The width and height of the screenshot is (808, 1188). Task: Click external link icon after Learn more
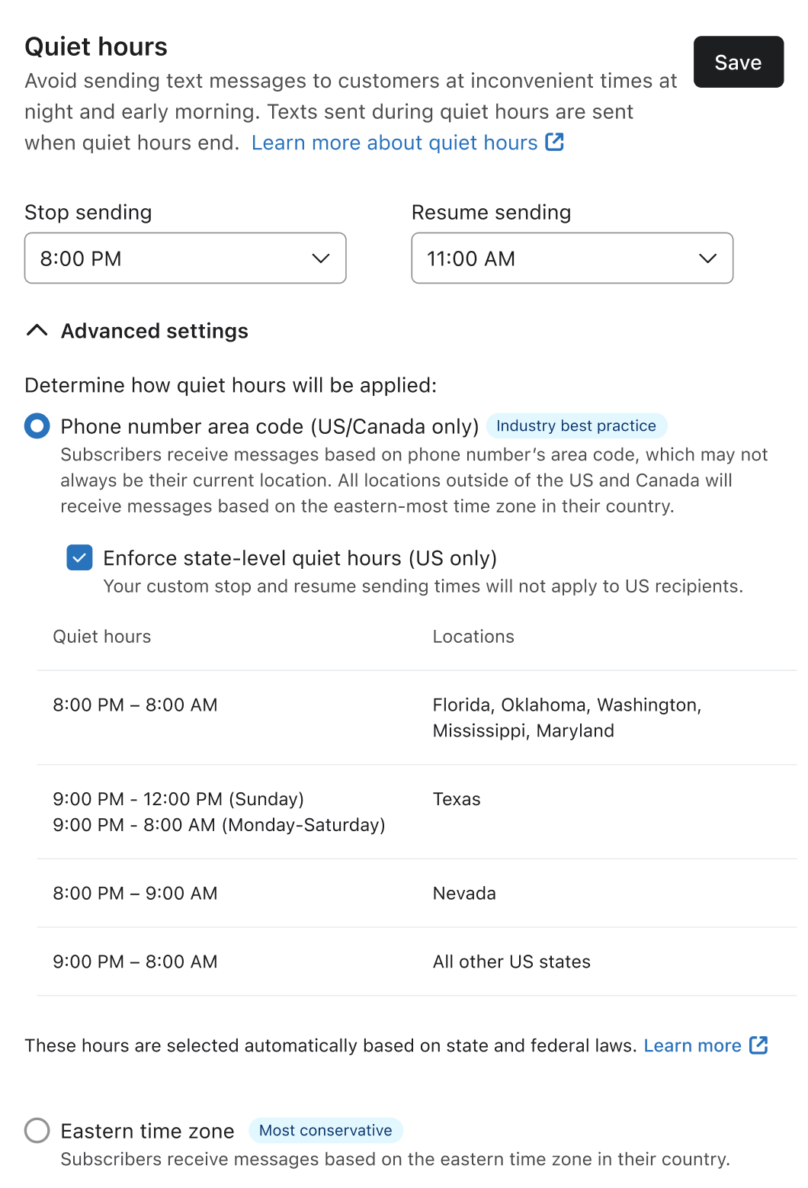tap(758, 1045)
